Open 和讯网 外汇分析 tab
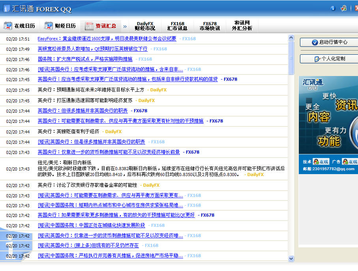 point(242,26)
